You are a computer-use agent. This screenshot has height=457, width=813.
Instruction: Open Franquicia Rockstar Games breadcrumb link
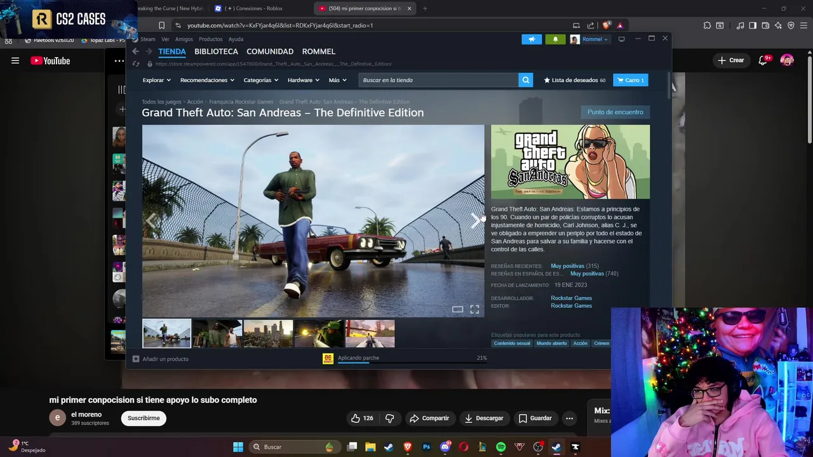pyautogui.click(x=241, y=102)
